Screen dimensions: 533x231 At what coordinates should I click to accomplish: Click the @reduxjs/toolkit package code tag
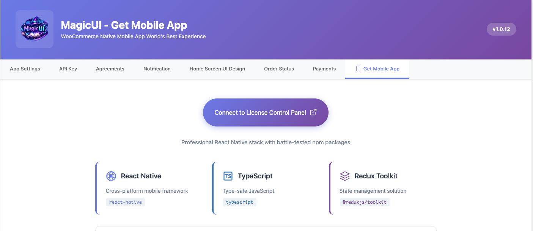pyautogui.click(x=364, y=202)
